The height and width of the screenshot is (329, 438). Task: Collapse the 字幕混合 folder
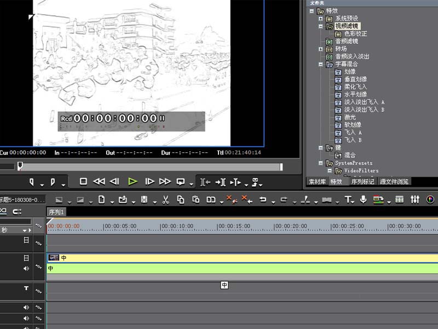[x=321, y=64]
